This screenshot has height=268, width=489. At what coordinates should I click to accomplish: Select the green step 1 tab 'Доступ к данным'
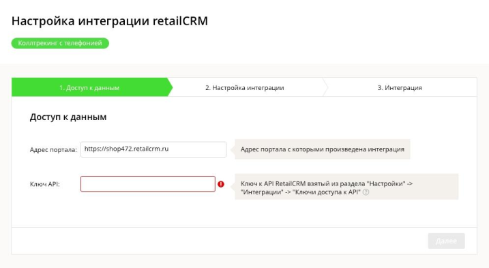[x=89, y=87]
